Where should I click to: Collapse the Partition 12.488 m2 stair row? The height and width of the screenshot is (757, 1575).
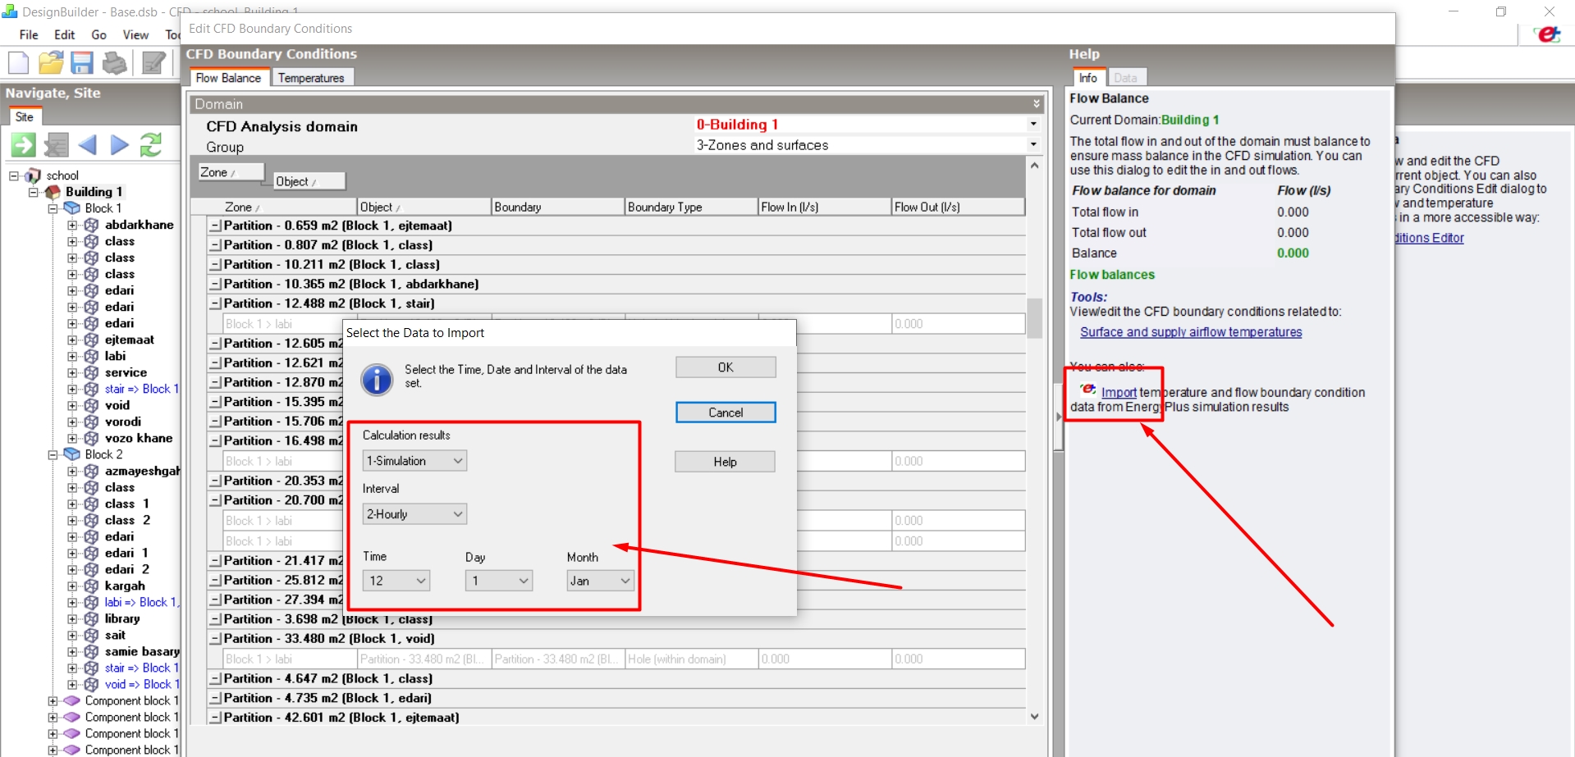tap(215, 304)
